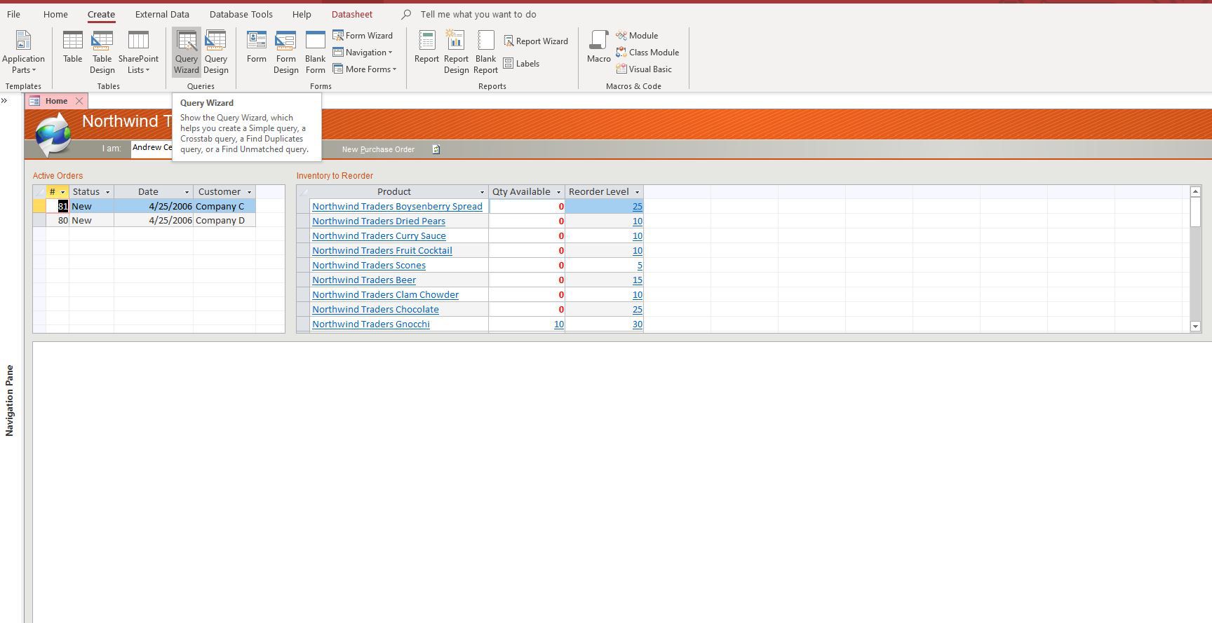Select all rows in Inventory to Reorder grid
1212x623 pixels.
[303, 192]
